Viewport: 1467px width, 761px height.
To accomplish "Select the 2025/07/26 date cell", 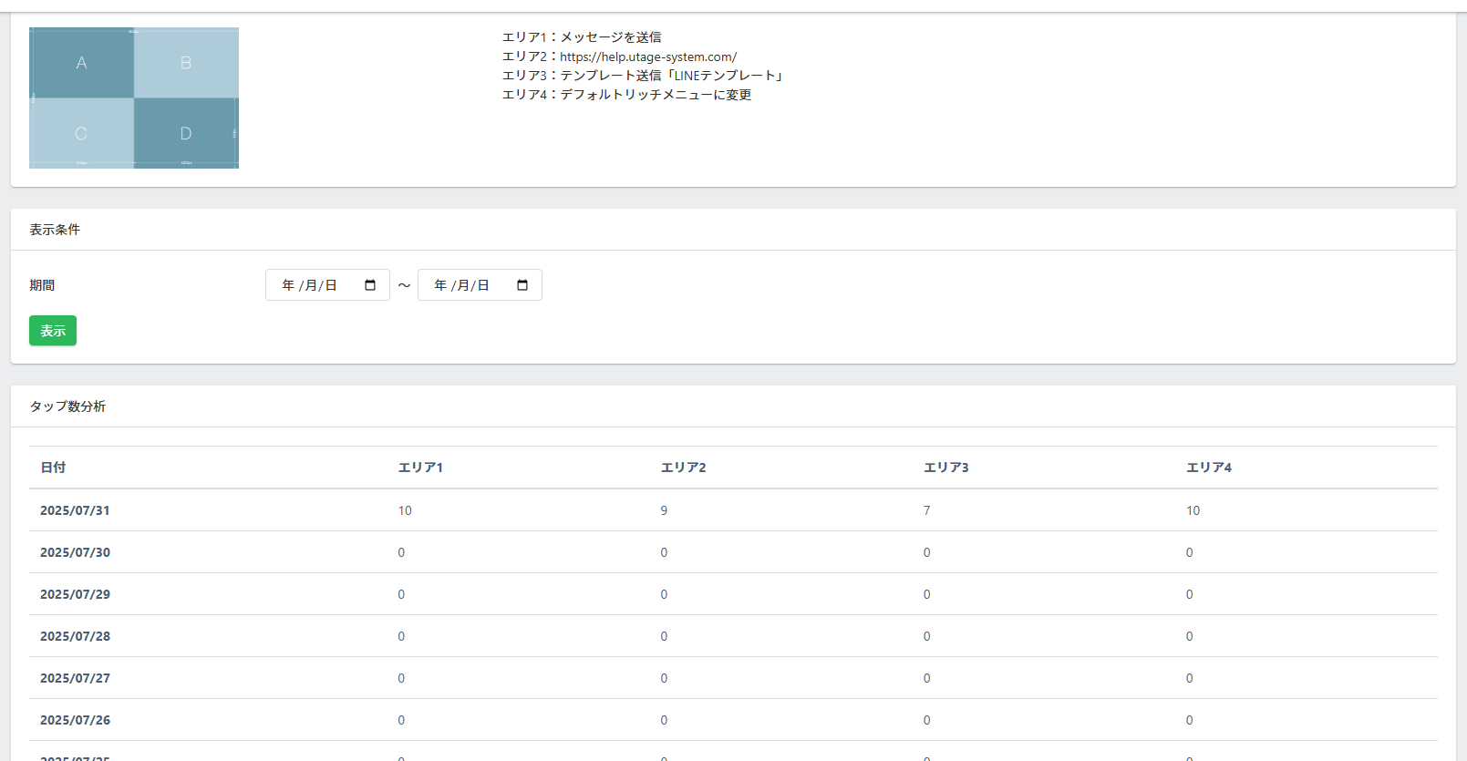I will (x=75, y=720).
